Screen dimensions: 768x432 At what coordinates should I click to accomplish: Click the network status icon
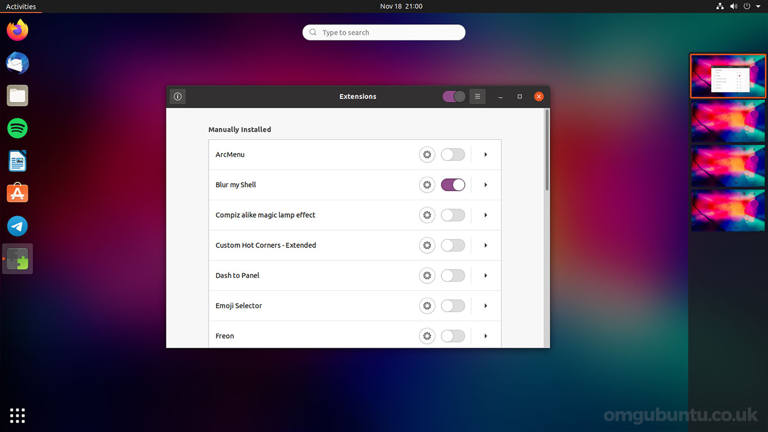point(720,6)
